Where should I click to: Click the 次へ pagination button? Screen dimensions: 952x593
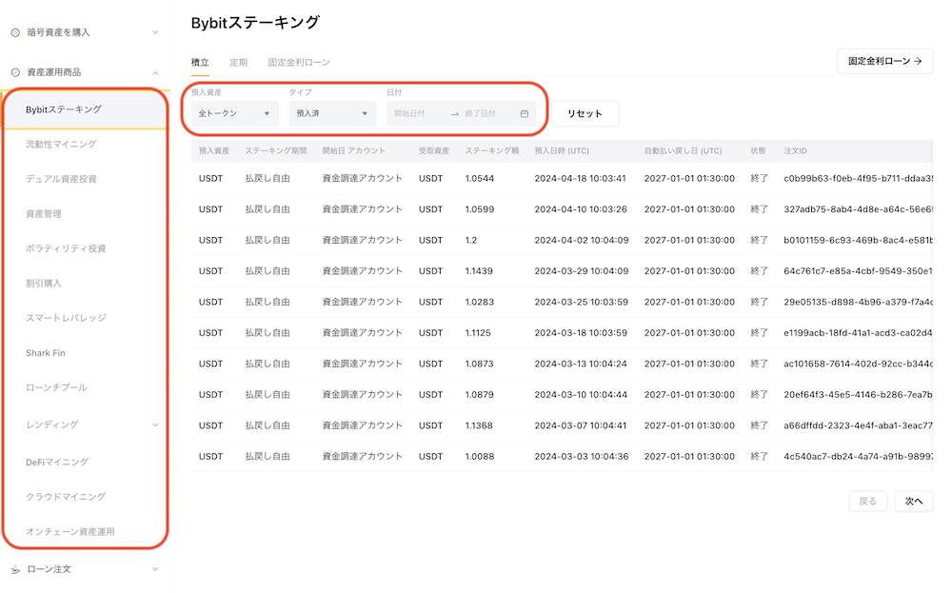tap(914, 502)
